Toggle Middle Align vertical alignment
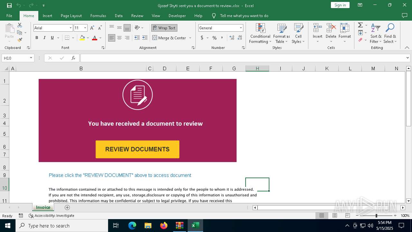The width and height of the screenshot is (412, 232). 119,28
